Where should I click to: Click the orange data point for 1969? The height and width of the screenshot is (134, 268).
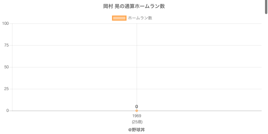click(137, 111)
